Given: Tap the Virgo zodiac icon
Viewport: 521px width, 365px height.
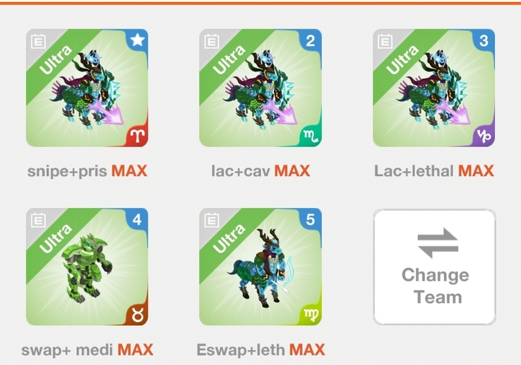Looking at the screenshot, I should (311, 315).
